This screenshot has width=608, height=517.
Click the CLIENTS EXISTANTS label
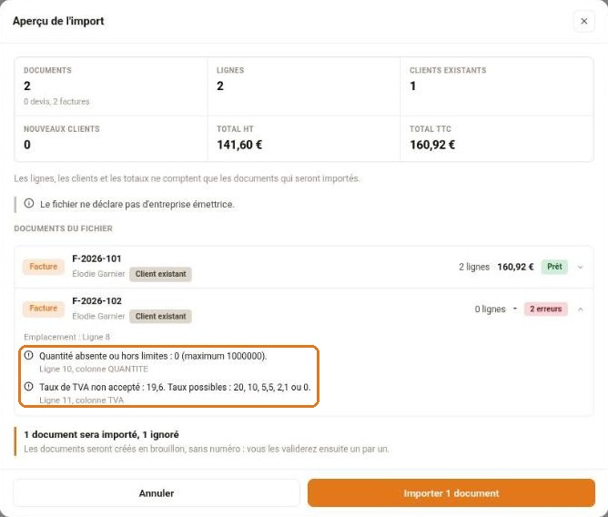448,70
